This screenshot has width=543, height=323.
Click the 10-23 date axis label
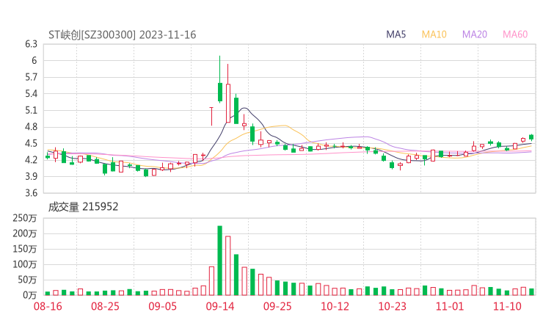(x=392, y=306)
